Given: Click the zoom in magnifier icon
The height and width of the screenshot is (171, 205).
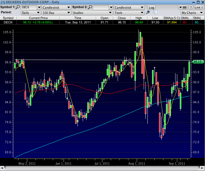Looking at the screenshot, I should (x=148, y=12).
